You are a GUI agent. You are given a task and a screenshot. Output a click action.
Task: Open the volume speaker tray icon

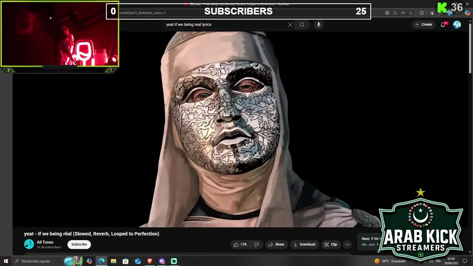point(431,261)
